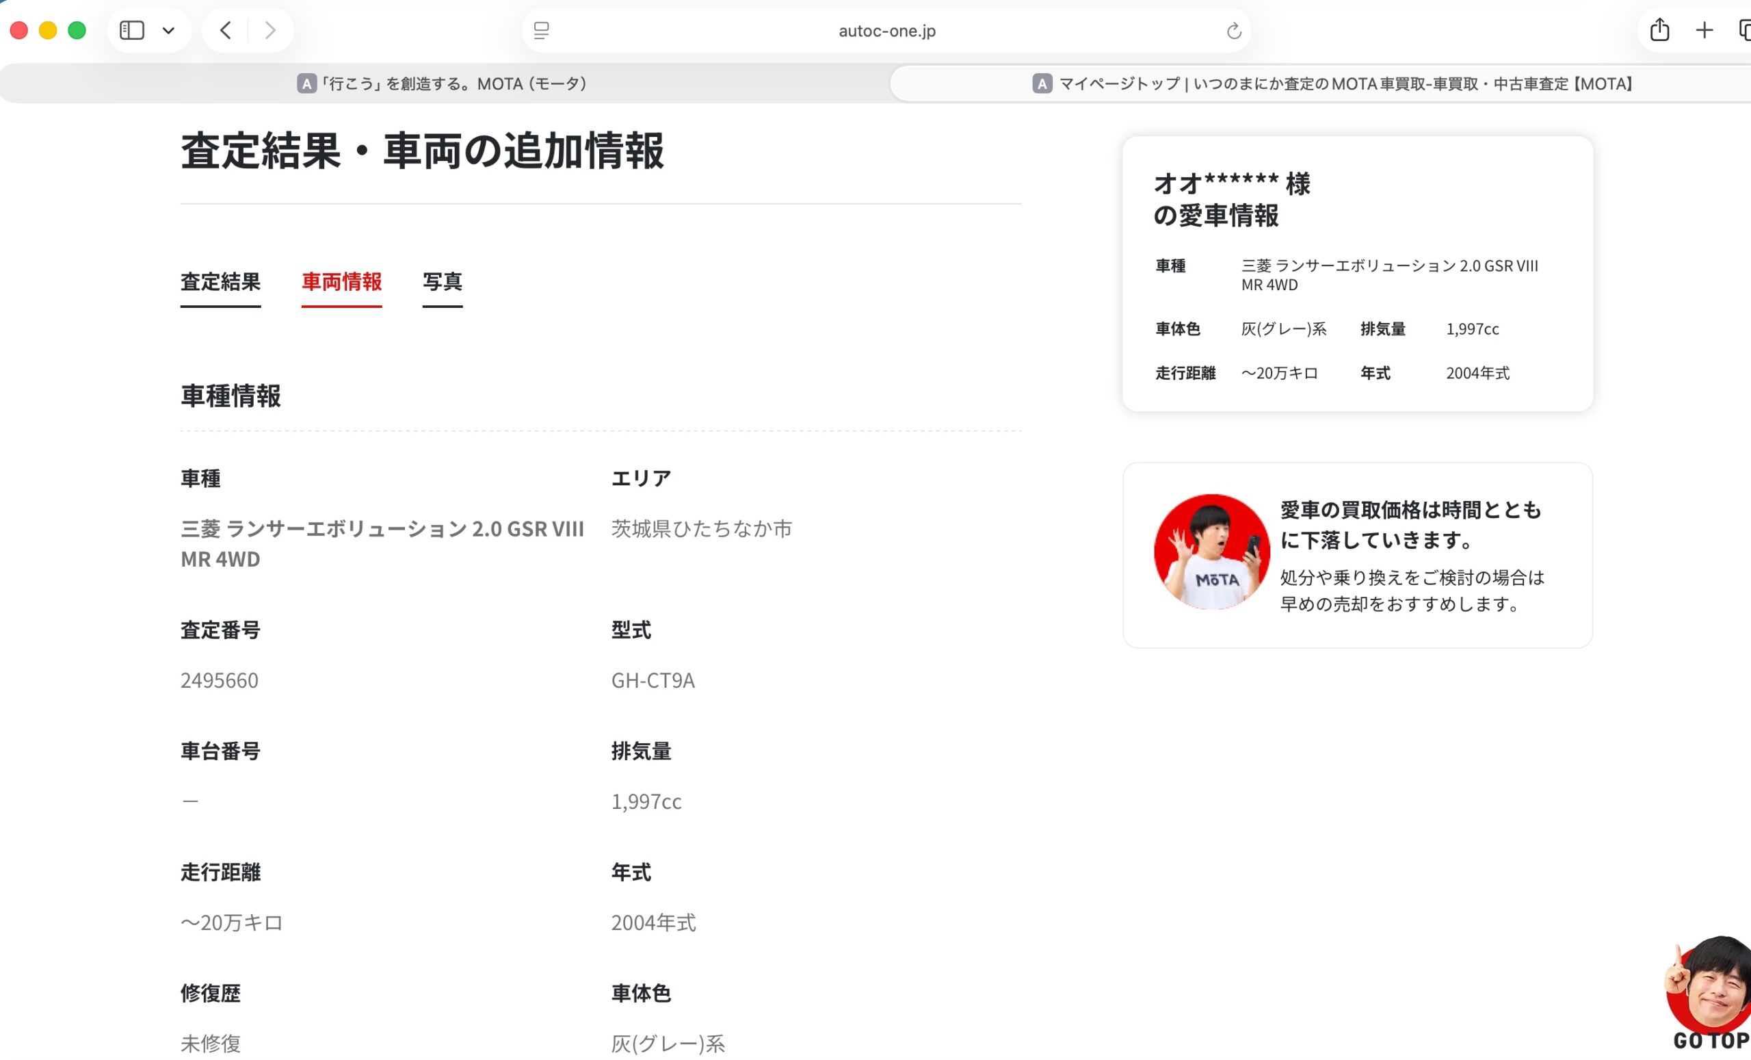Click 1,997cc in the sidebar card
The width and height of the screenshot is (1751, 1060).
1473,329
